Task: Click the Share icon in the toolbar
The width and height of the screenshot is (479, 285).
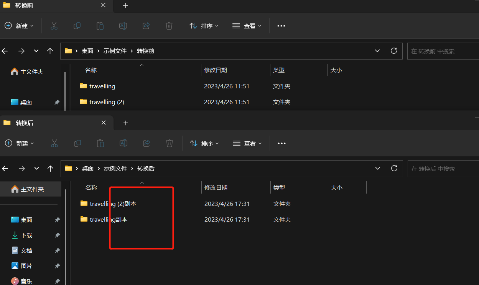Action: pos(146,26)
